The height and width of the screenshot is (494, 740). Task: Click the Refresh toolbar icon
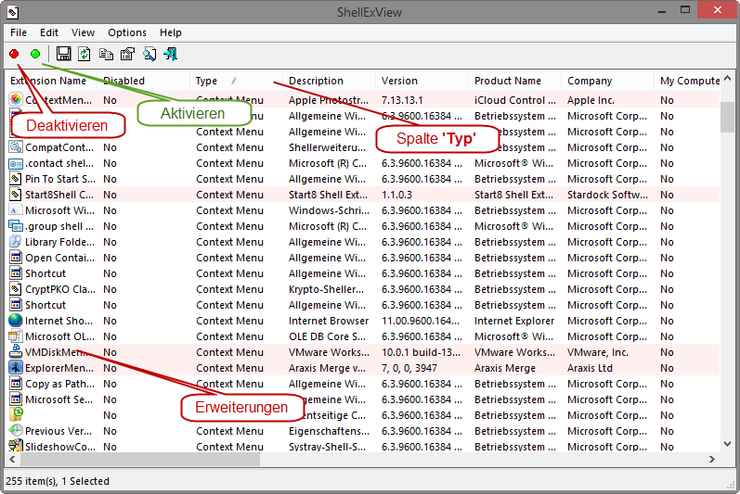click(x=84, y=55)
